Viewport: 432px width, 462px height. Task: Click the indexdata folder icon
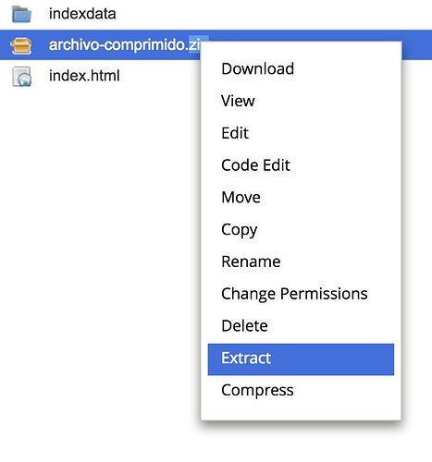(21, 14)
